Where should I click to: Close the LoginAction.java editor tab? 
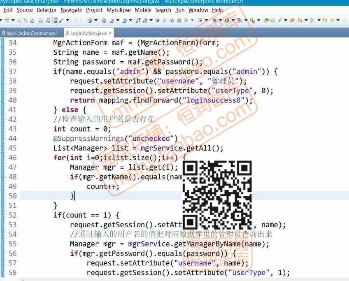pyautogui.click(x=109, y=33)
